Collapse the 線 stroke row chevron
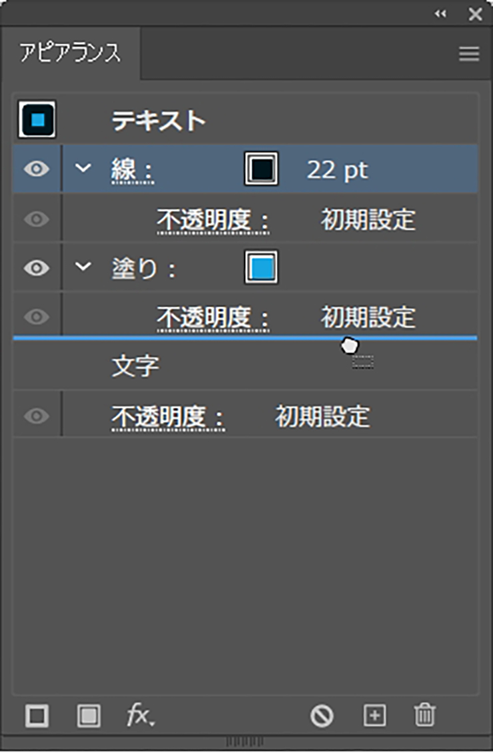 click(83, 169)
